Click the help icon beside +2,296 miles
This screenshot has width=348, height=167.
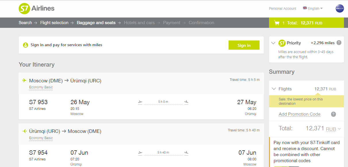339,43
